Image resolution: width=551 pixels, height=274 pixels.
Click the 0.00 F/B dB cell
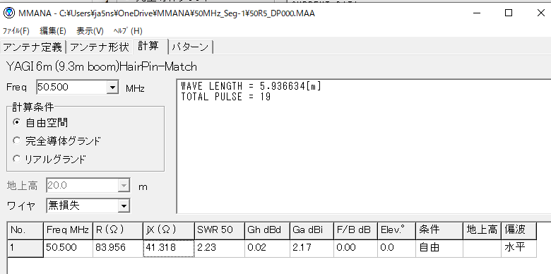355,248
